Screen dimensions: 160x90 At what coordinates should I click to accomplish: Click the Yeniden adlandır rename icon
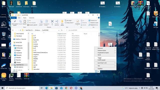pos(57,23)
